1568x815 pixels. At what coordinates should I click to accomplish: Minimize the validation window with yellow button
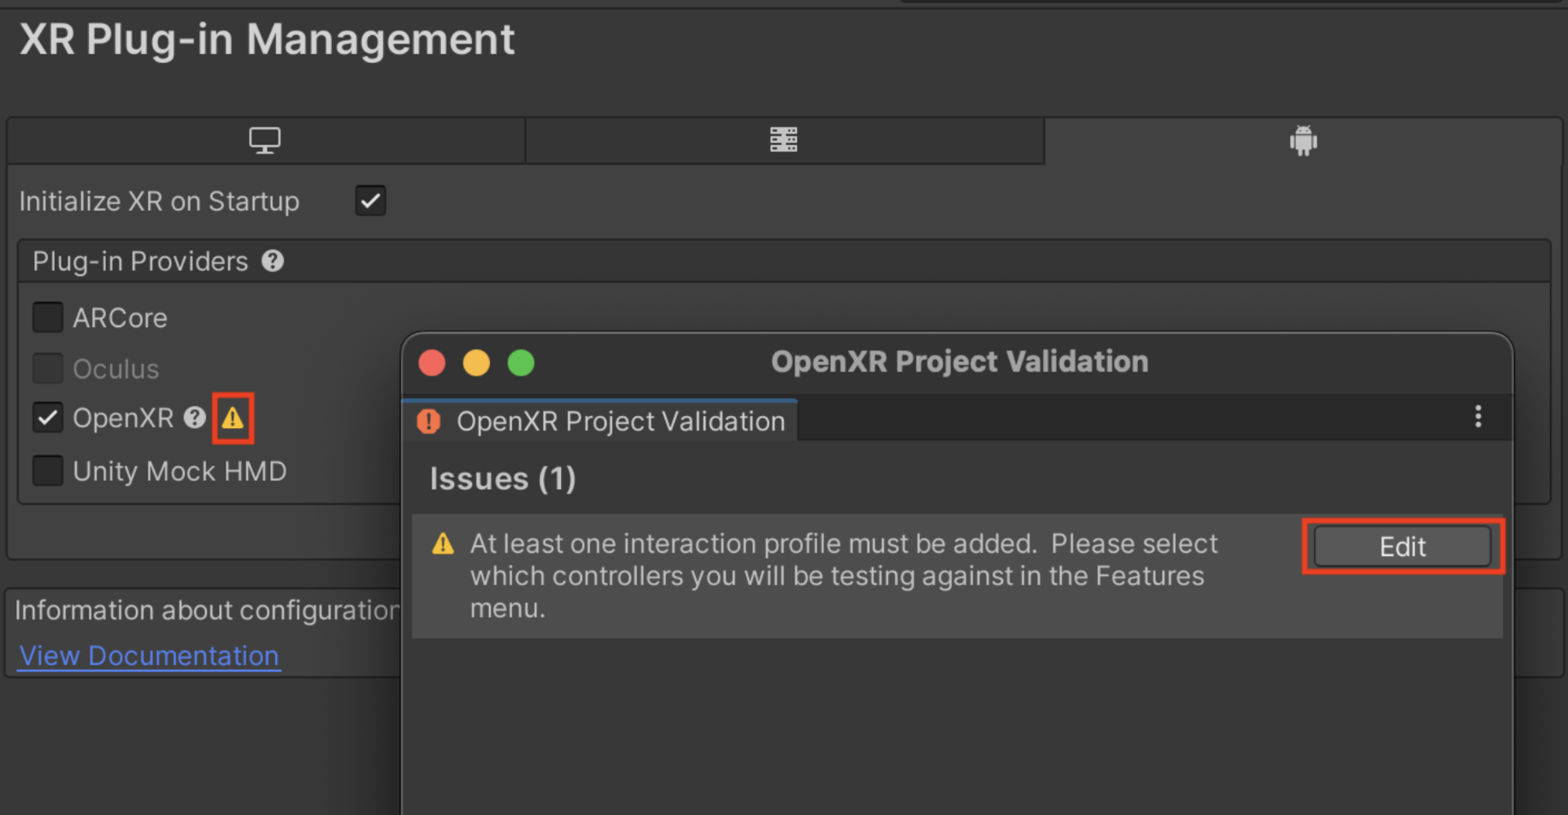tap(476, 363)
